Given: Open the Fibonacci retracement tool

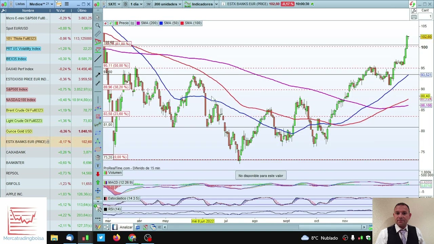Looking at the screenshot, I should 98,116.
